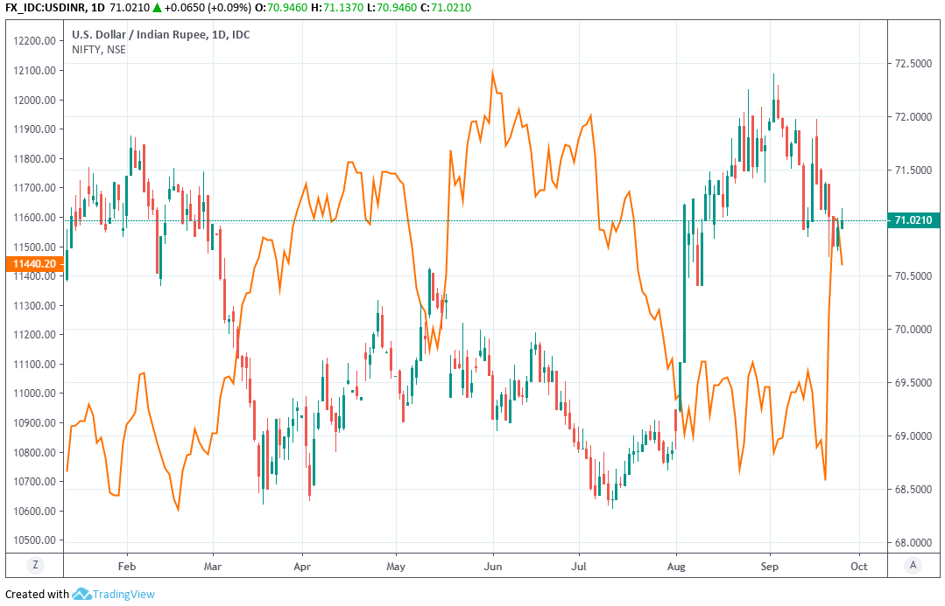Image resolution: width=945 pixels, height=606 pixels.
Task: Click the TradingView cloud logo icon
Action: tap(81, 595)
